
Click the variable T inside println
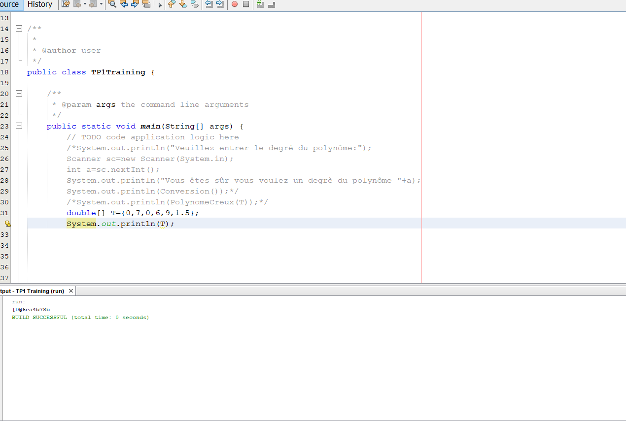(163, 224)
